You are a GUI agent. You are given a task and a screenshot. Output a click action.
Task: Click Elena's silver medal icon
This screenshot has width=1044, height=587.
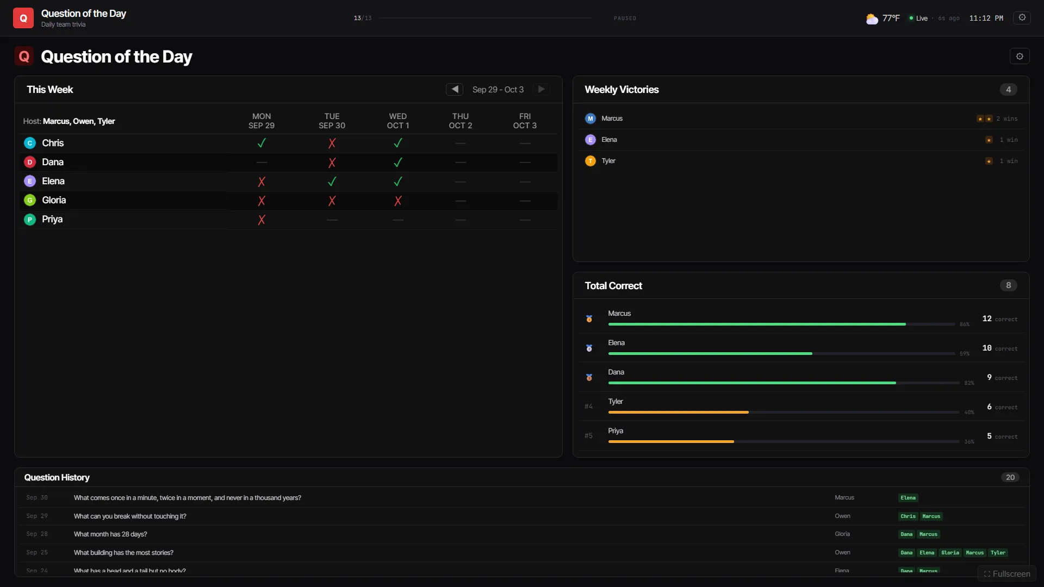pyautogui.click(x=589, y=348)
